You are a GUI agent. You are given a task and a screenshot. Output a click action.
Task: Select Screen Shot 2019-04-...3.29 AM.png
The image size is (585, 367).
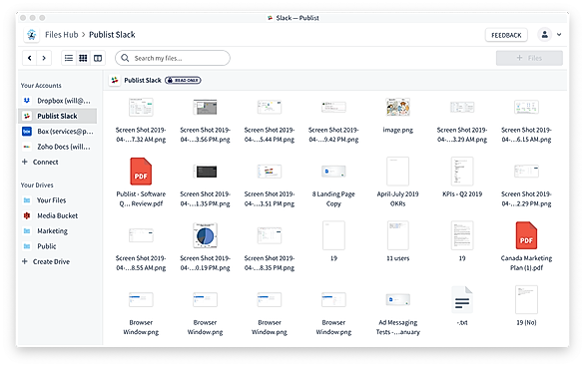(462, 121)
